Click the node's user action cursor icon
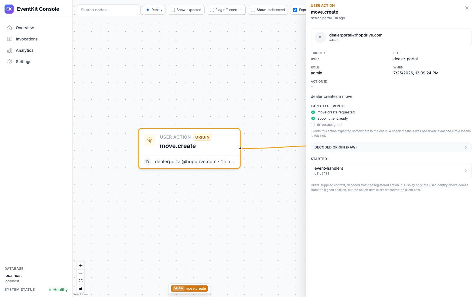The image size is (476, 297). tap(150, 140)
